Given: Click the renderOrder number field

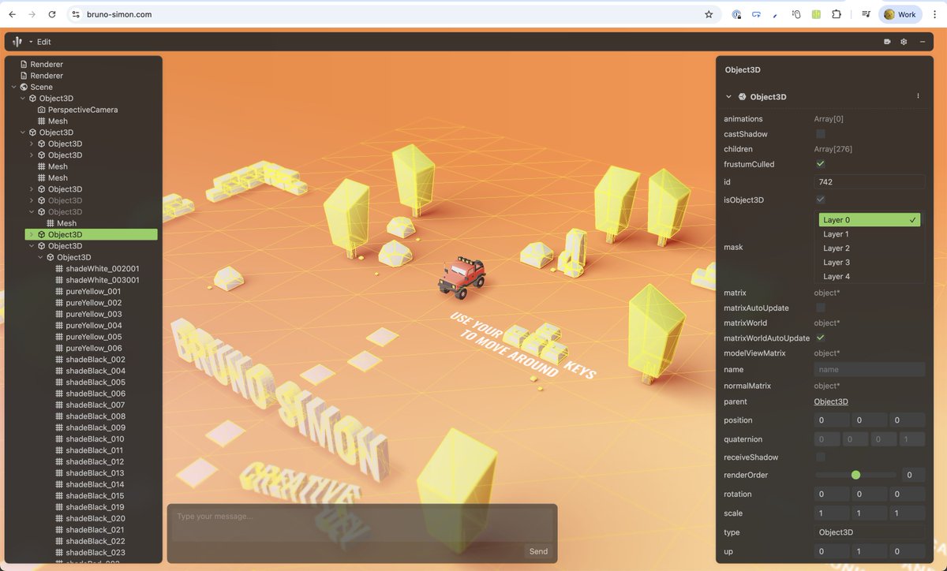Looking at the screenshot, I should tap(913, 475).
